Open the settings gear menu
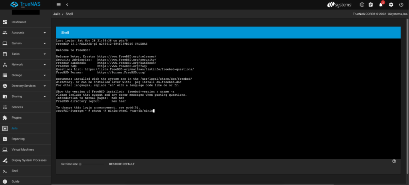This screenshot has height=185, width=409. (391, 5)
